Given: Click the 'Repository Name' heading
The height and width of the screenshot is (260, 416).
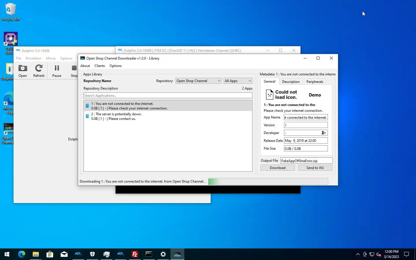Looking at the screenshot, I should pyautogui.click(x=97, y=81).
